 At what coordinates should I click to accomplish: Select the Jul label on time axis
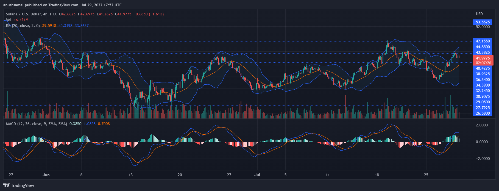click(257, 175)
